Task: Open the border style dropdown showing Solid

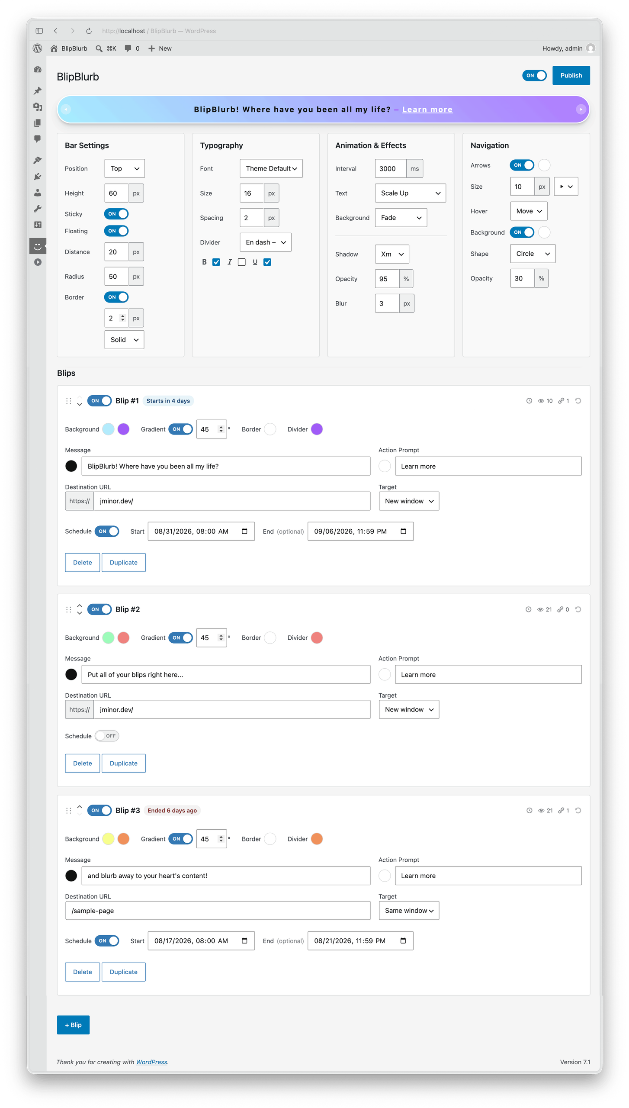Action: pyautogui.click(x=124, y=340)
